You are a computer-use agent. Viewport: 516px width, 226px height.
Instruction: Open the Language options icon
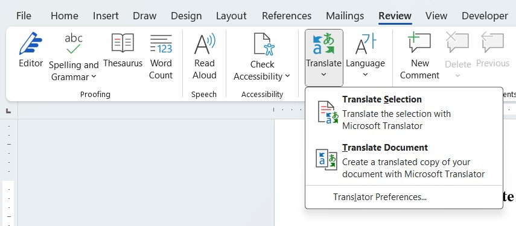(x=365, y=43)
